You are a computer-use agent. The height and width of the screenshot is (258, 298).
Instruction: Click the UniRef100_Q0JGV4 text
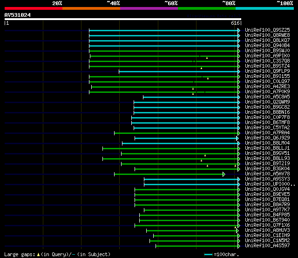point(267,189)
